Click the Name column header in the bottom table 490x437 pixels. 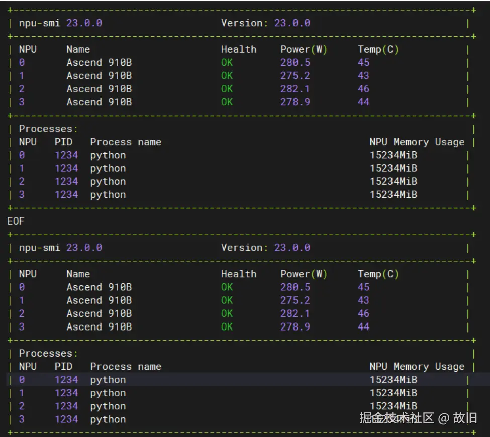(x=78, y=274)
